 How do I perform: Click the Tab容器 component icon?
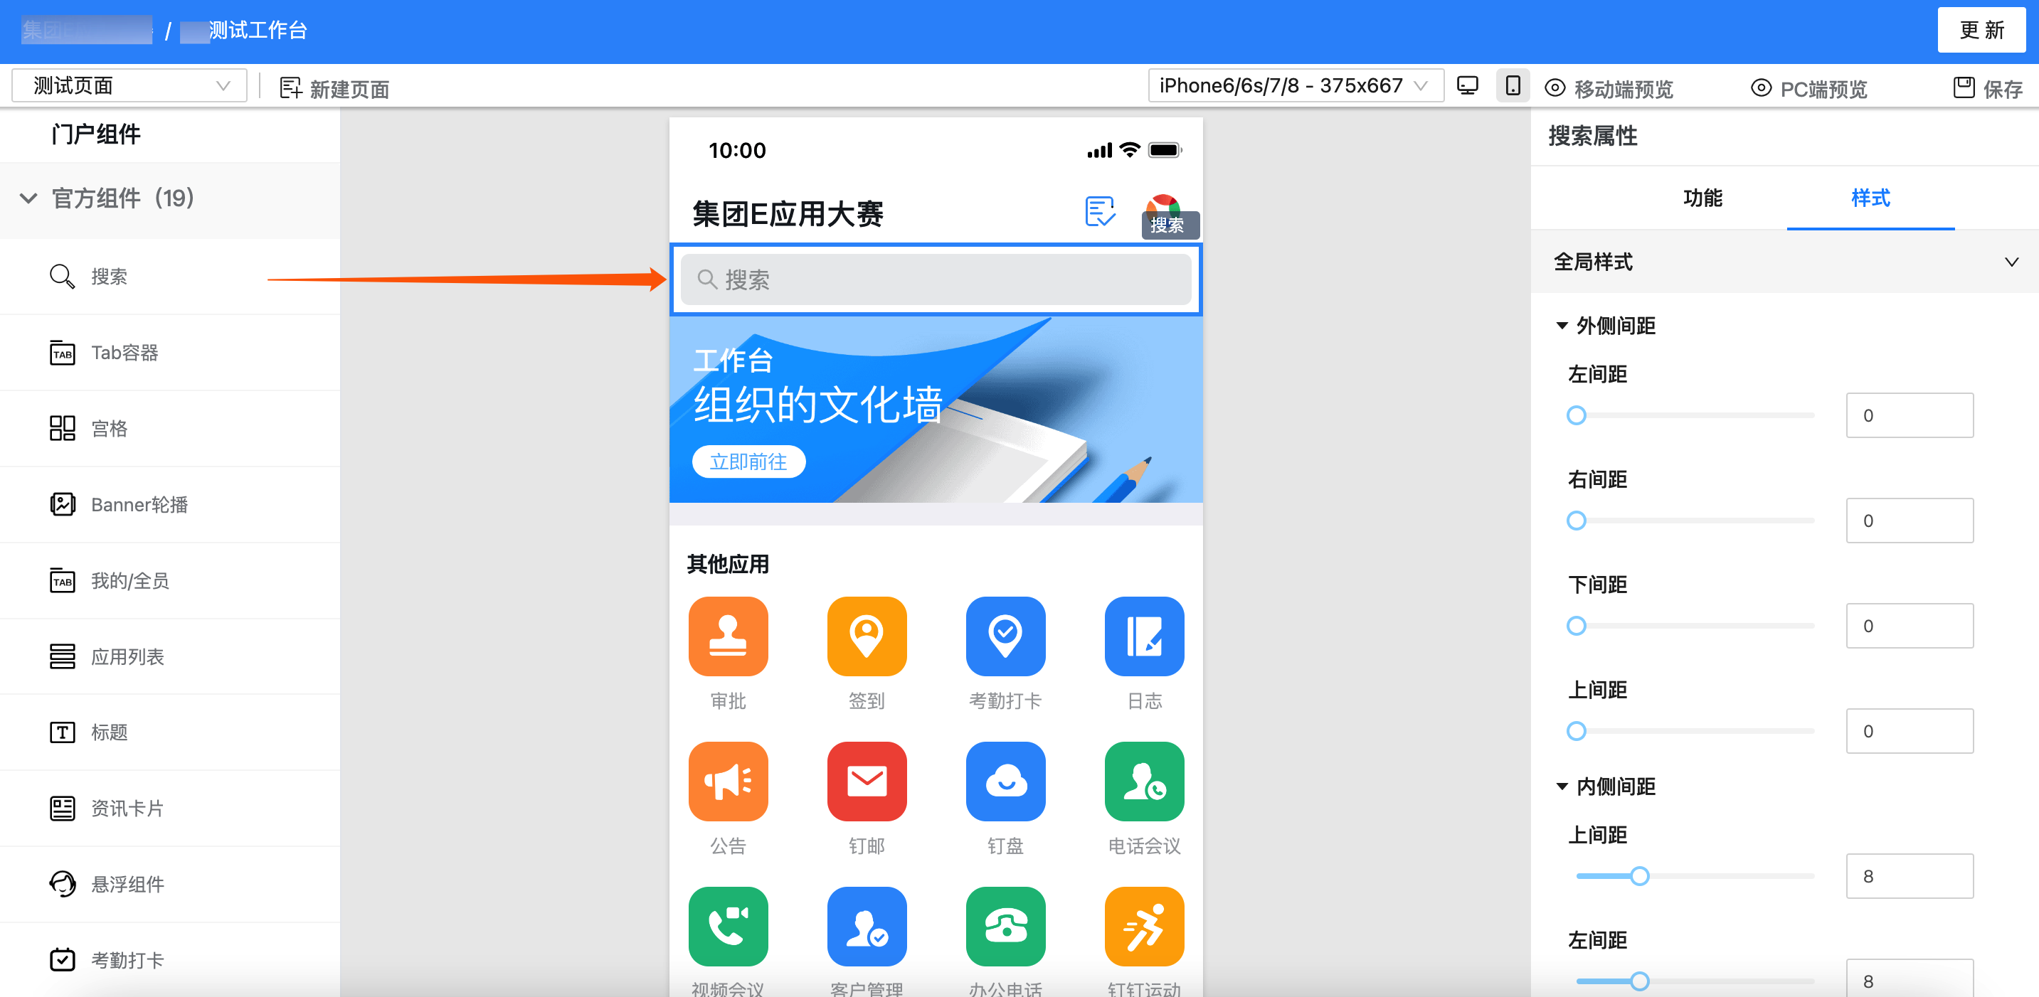point(62,353)
